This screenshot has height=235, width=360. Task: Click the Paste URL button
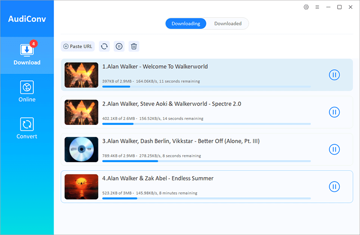click(77, 46)
